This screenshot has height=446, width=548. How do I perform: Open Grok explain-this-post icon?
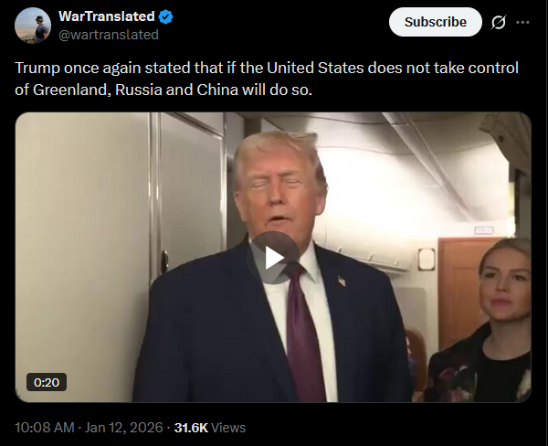pos(498,22)
